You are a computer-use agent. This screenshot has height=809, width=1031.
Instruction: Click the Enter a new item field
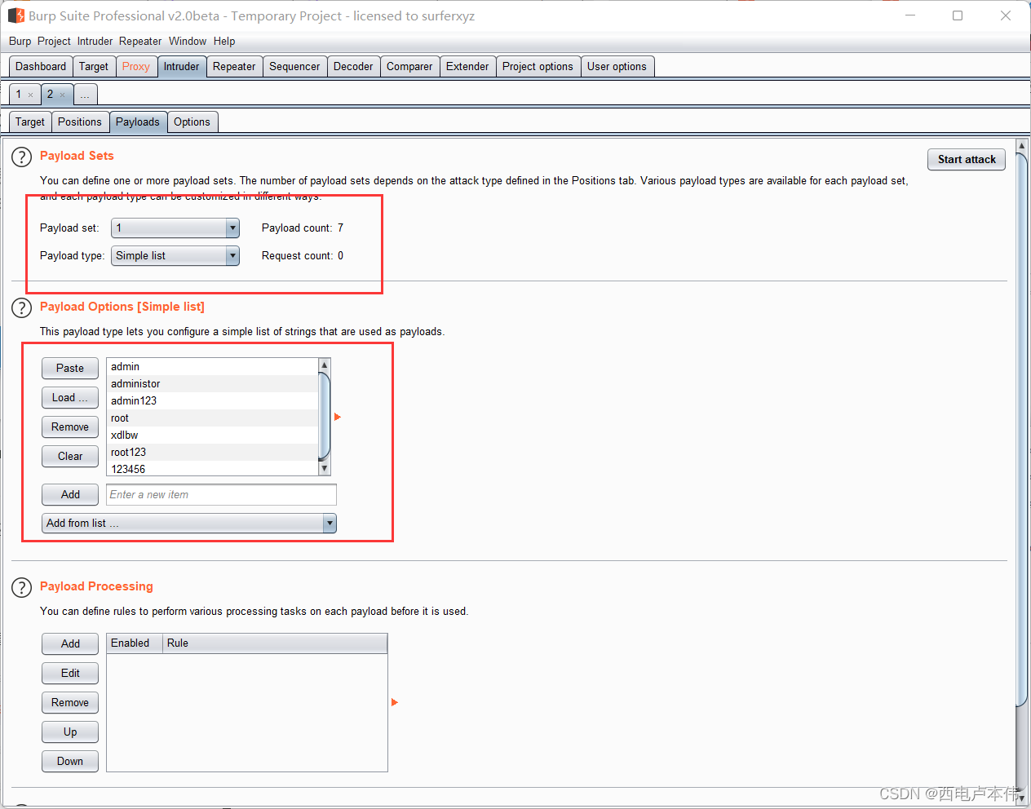pos(221,495)
